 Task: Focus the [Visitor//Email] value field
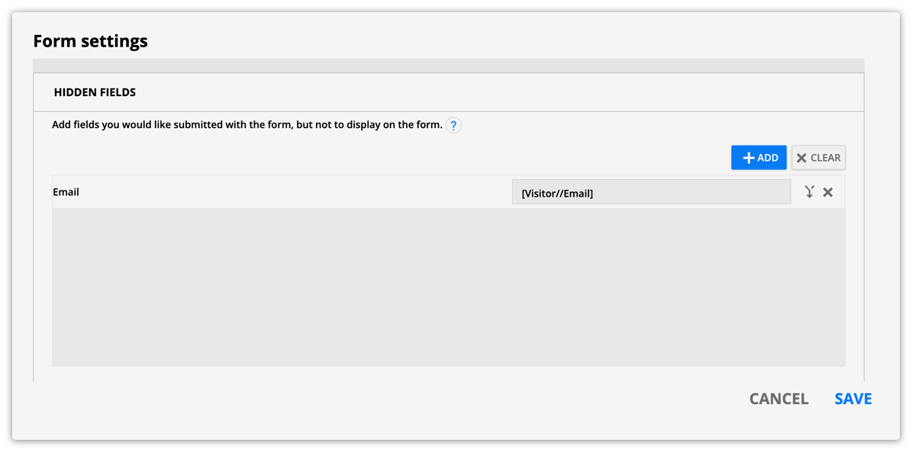pos(652,192)
